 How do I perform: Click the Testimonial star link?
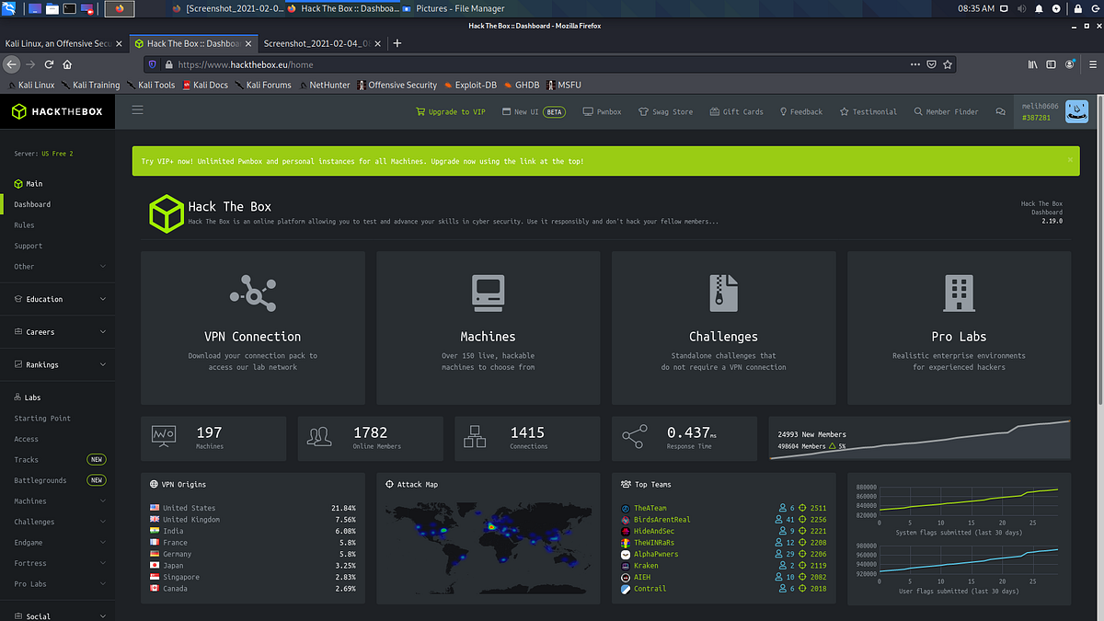click(868, 112)
